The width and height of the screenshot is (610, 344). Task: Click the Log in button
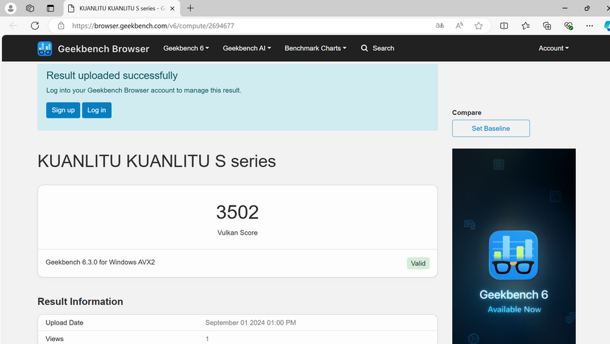[97, 110]
